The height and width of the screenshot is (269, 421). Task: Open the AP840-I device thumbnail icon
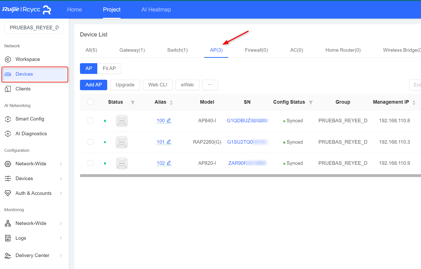click(x=122, y=121)
